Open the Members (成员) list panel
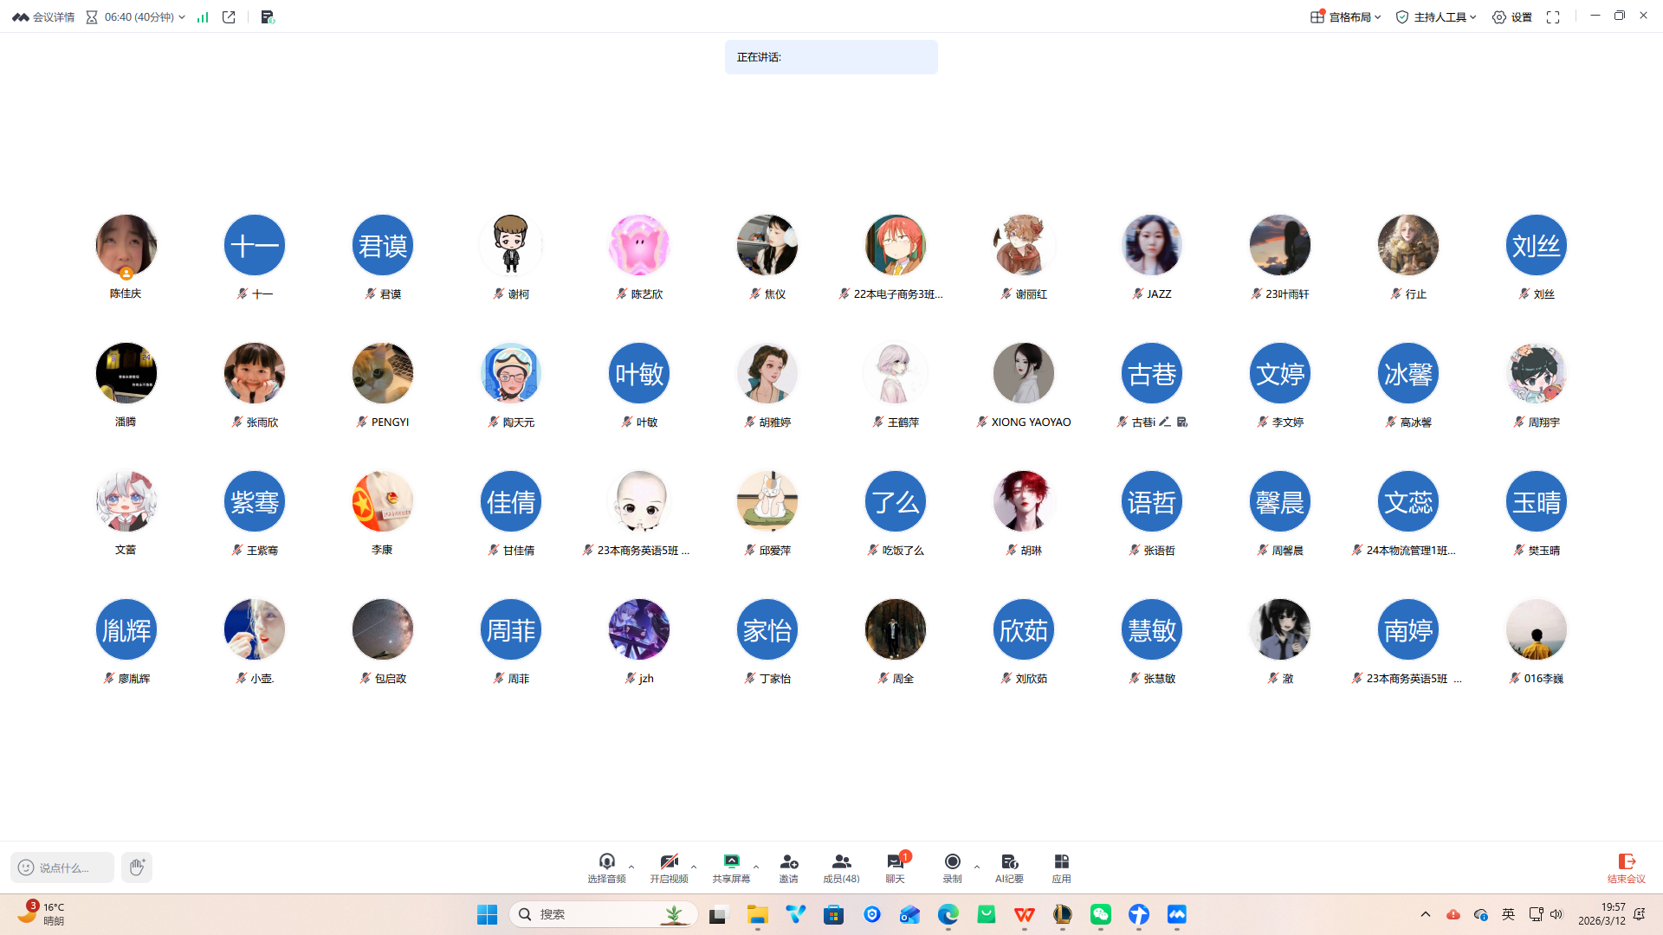The width and height of the screenshot is (1663, 935). pyautogui.click(x=840, y=867)
